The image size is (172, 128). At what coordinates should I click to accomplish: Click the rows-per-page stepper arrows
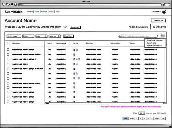point(144,113)
